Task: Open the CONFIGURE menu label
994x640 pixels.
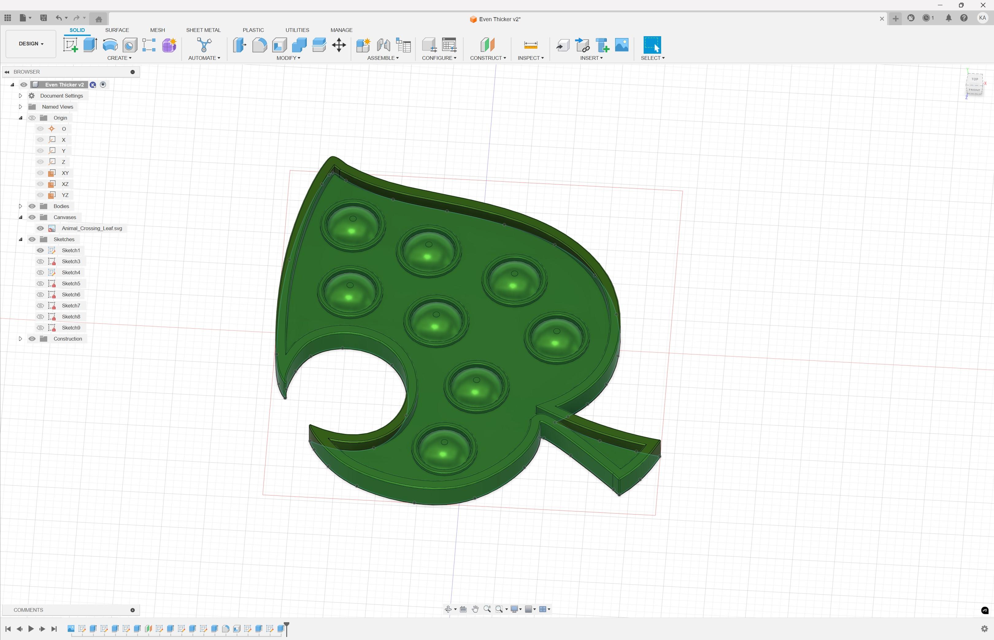Action: pyautogui.click(x=439, y=58)
